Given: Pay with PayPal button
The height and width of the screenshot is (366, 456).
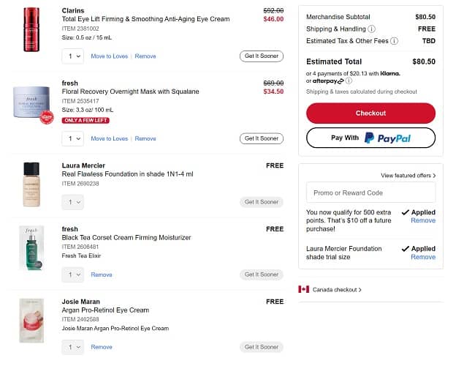Looking at the screenshot, I should (x=370, y=138).
